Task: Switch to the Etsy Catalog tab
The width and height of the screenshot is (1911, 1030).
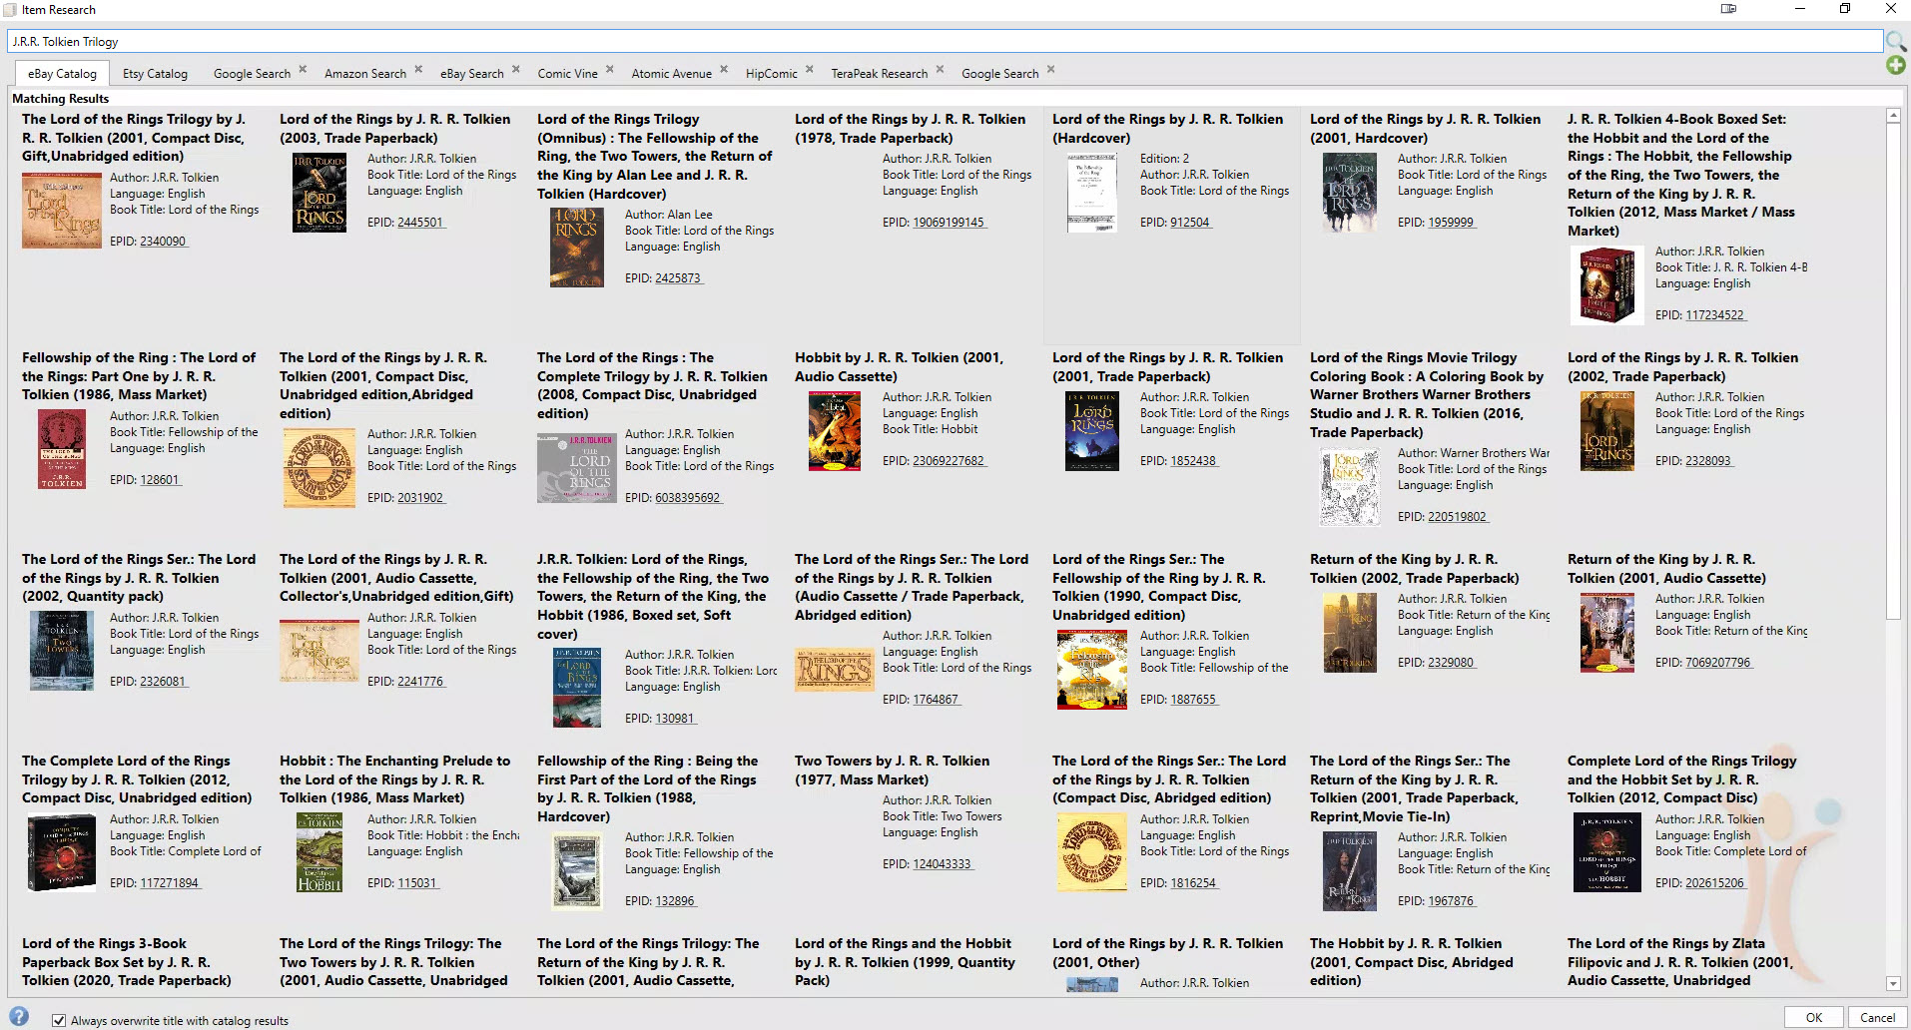Action: pos(155,74)
